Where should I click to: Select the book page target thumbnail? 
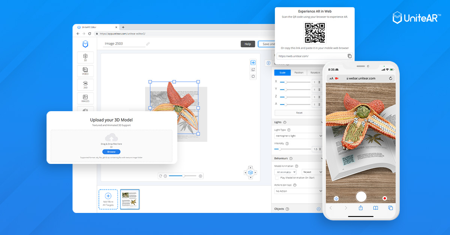coord(130,199)
